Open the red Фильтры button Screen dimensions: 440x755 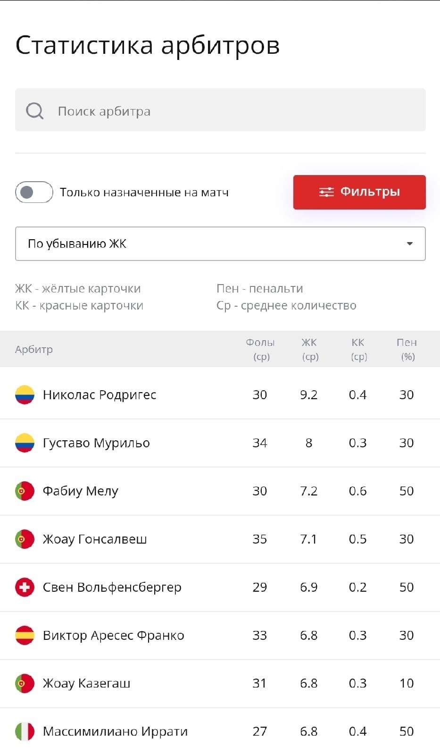[x=359, y=192]
